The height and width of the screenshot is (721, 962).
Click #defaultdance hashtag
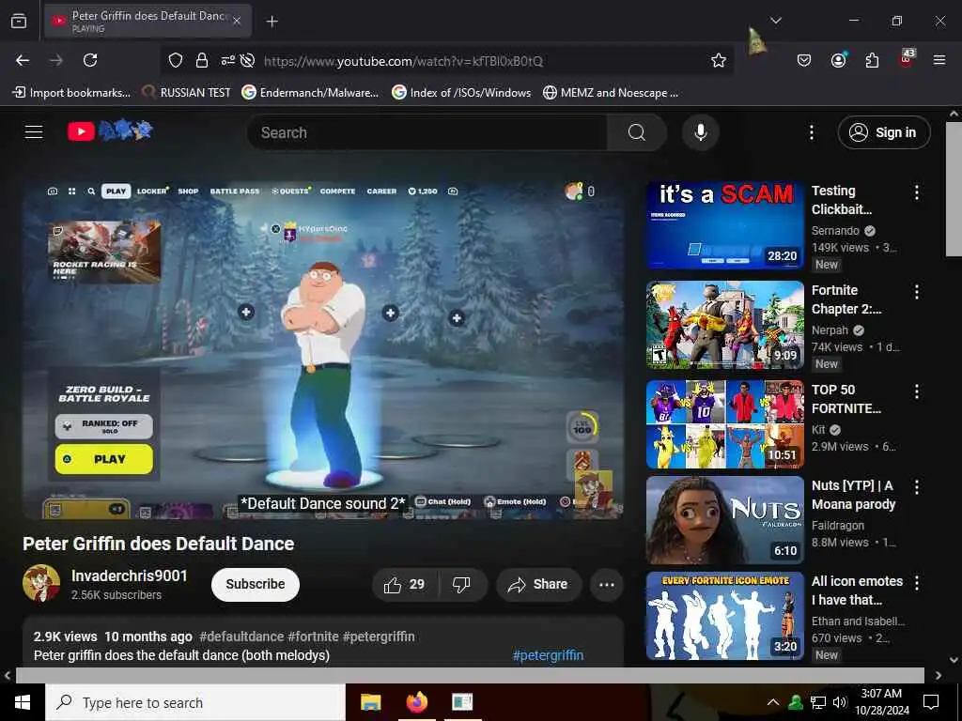tap(241, 637)
